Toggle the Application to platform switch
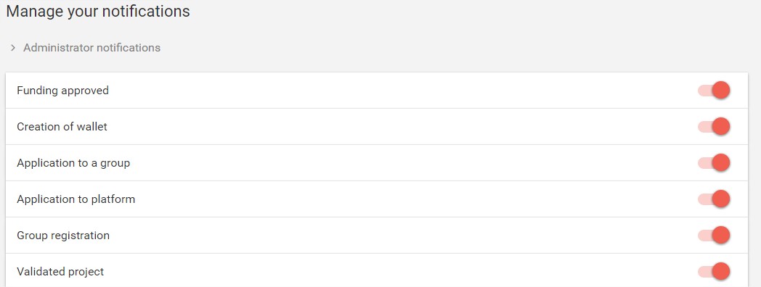Screen dimensions: 761x287 coord(714,199)
